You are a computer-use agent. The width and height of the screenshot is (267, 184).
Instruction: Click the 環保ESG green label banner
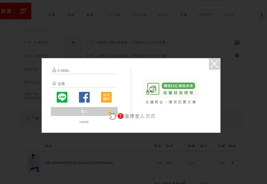(171, 89)
